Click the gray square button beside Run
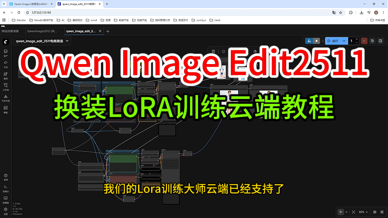 (317, 41)
